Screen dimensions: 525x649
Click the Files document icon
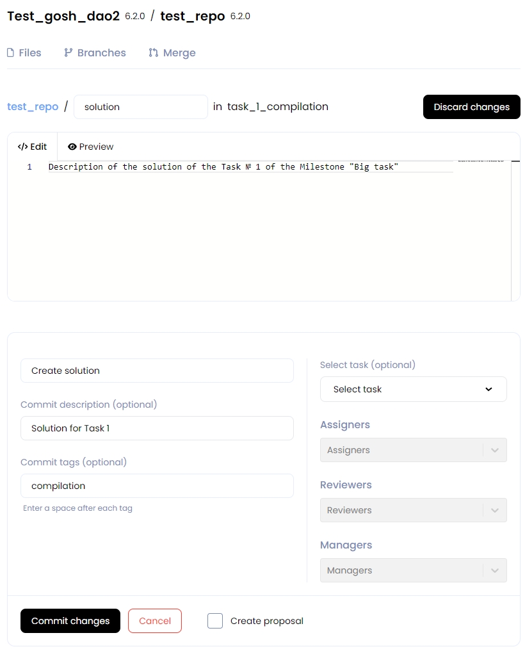(x=10, y=53)
